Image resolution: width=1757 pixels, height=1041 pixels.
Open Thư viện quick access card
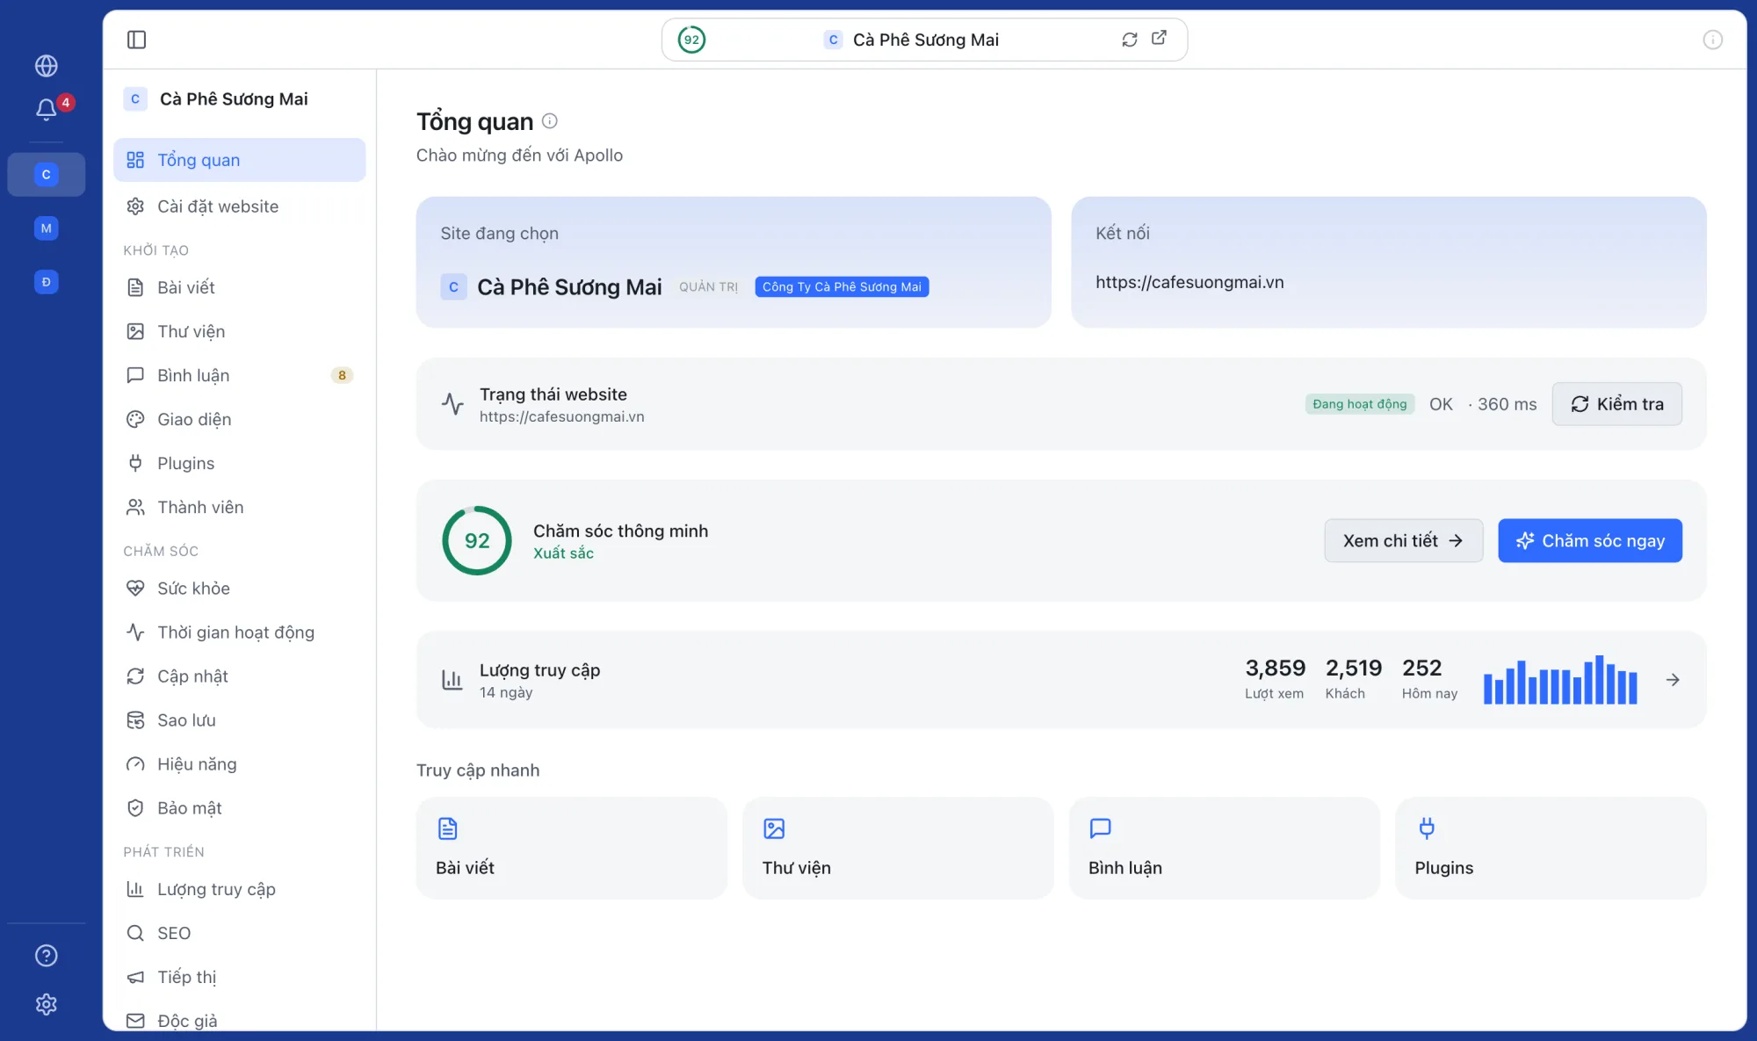pyautogui.click(x=898, y=848)
